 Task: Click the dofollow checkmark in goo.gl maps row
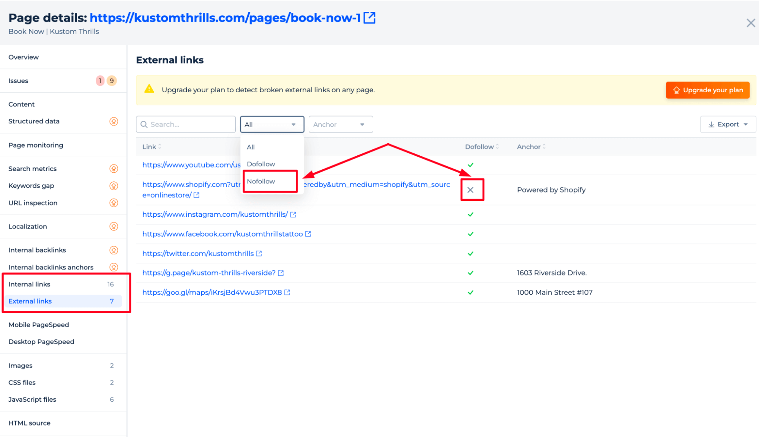[470, 292]
